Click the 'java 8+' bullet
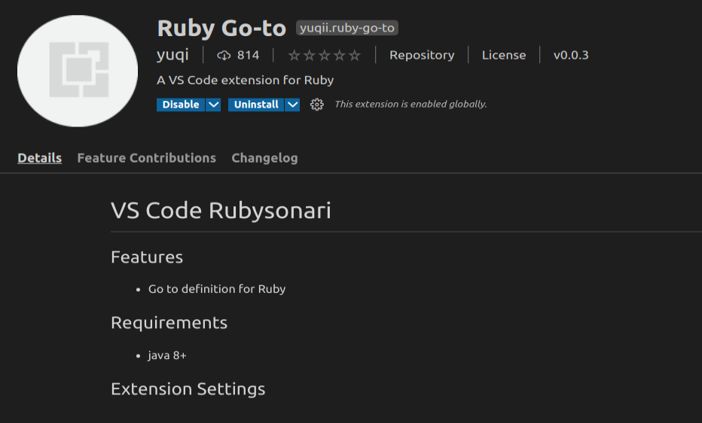Image resolution: width=702 pixels, height=423 pixels. click(x=167, y=355)
